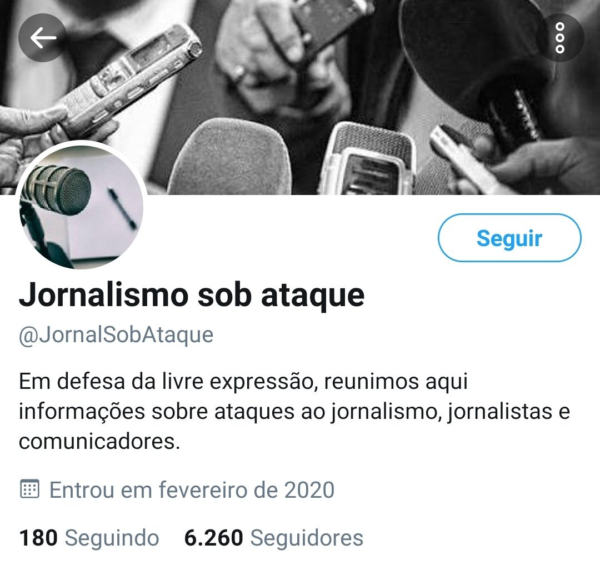Select the bio line starting Em defesa
Image resolution: width=600 pixels, height=575 pixels.
[x=243, y=382]
